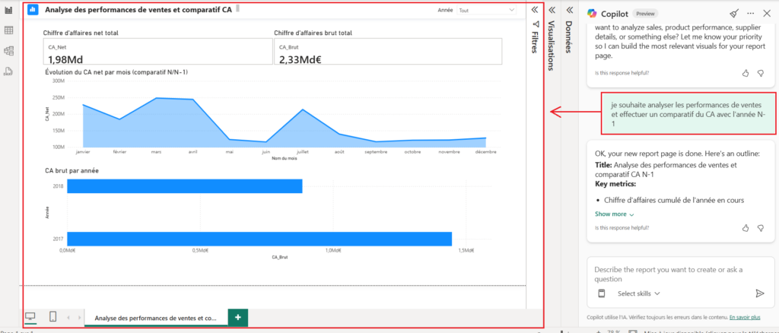Click the 300M y-axis label
The width and height of the screenshot is (779, 333).
[x=58, y=81]
